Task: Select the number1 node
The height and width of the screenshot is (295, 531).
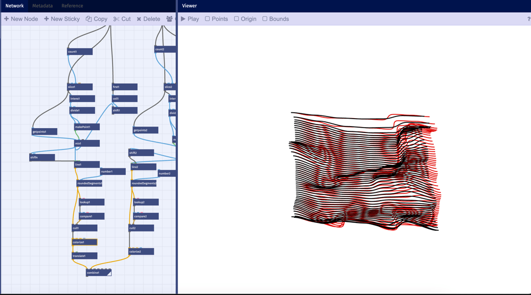Action: [x=113, y=172]
